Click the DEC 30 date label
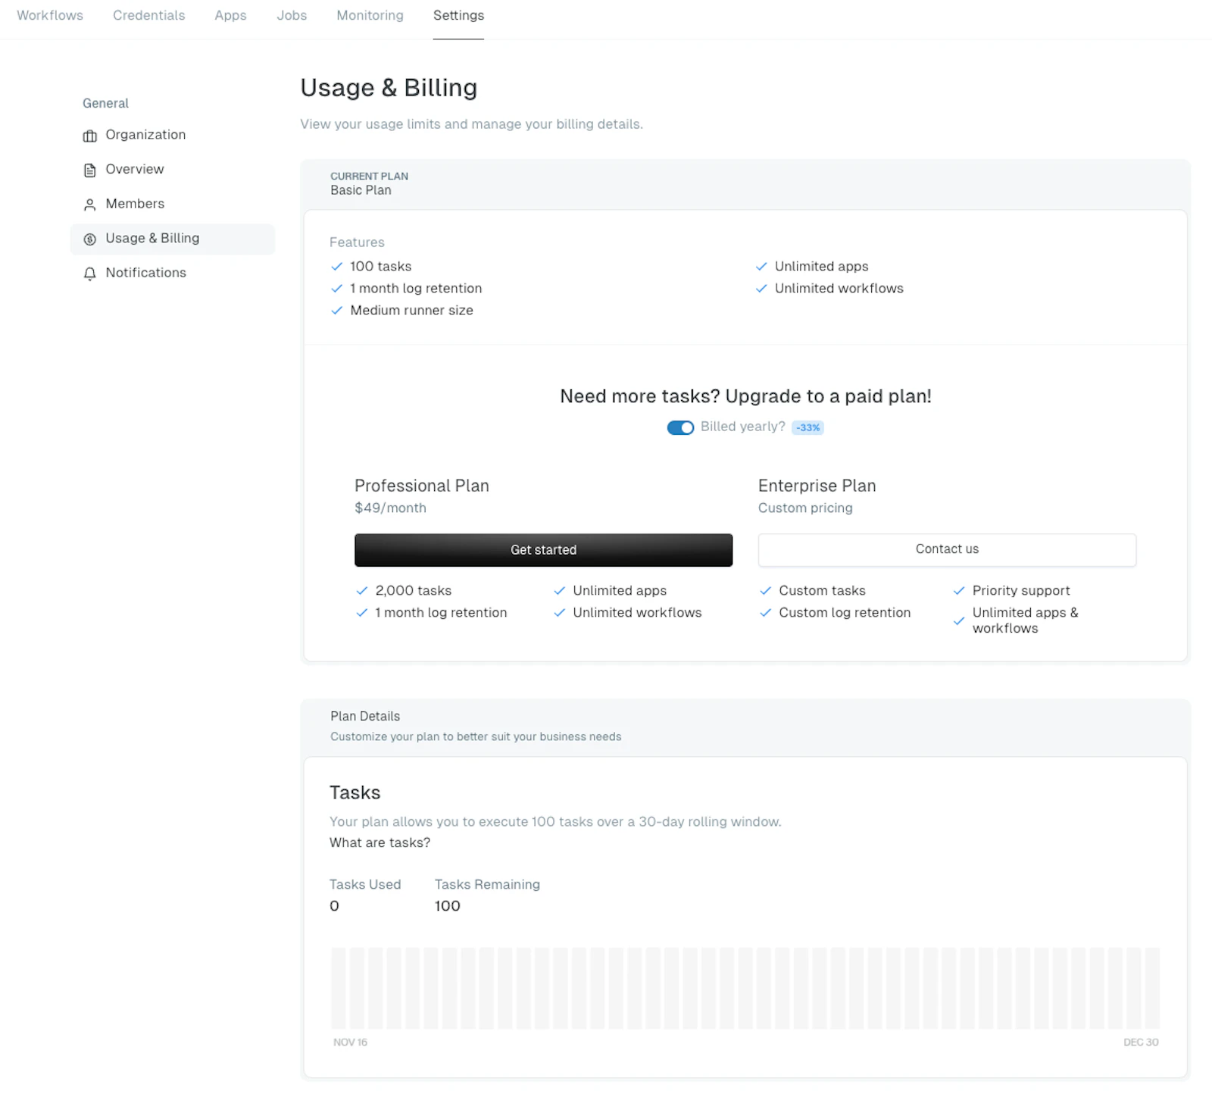This screenshot has height=1094, width=1212. click(x=1141, y=1042)
